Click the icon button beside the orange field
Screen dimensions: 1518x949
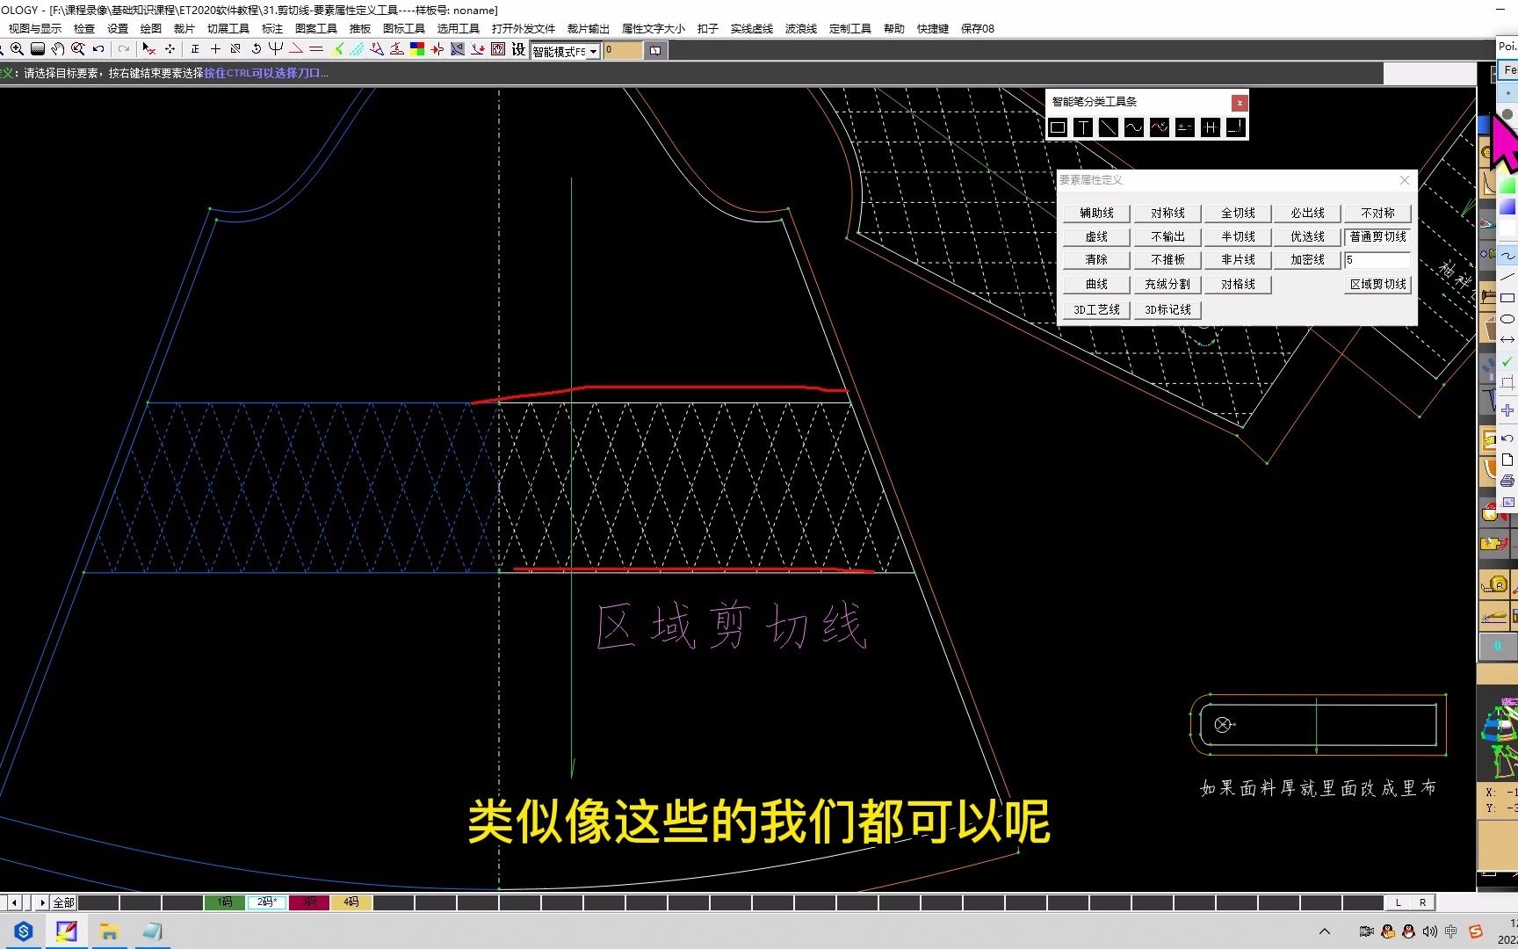655,51
